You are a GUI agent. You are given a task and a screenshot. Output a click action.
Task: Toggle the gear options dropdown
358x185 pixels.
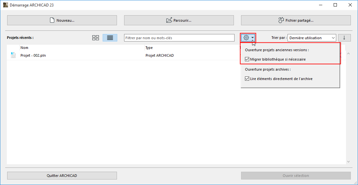(x=248, y=38)
